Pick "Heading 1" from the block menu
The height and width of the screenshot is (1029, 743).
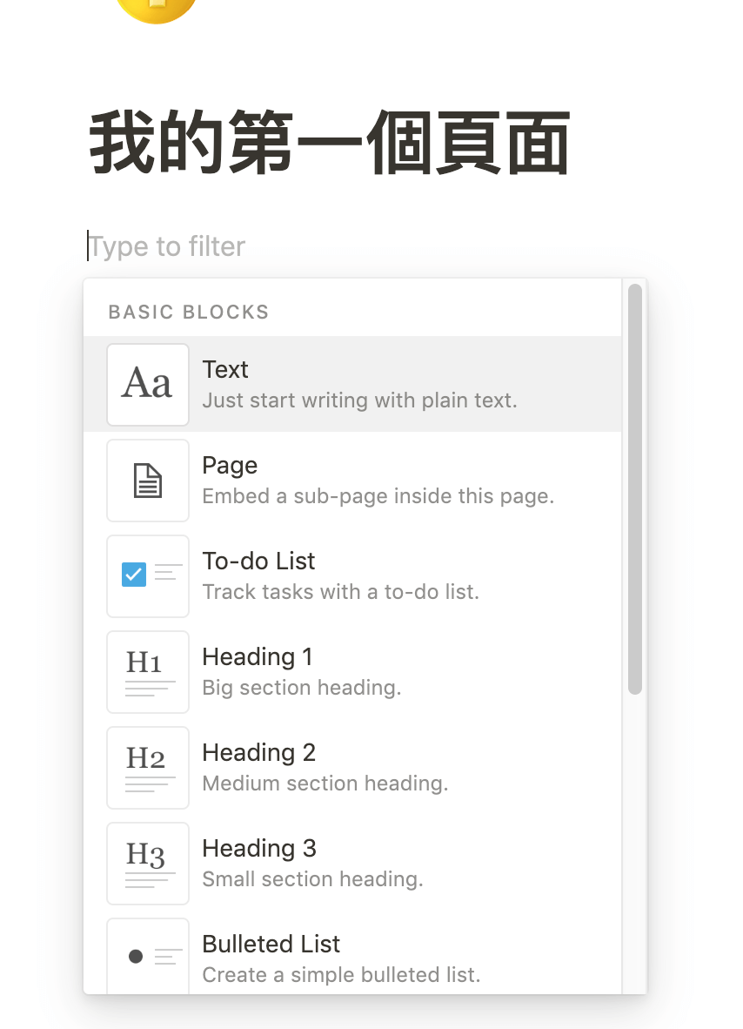point(257,657)
